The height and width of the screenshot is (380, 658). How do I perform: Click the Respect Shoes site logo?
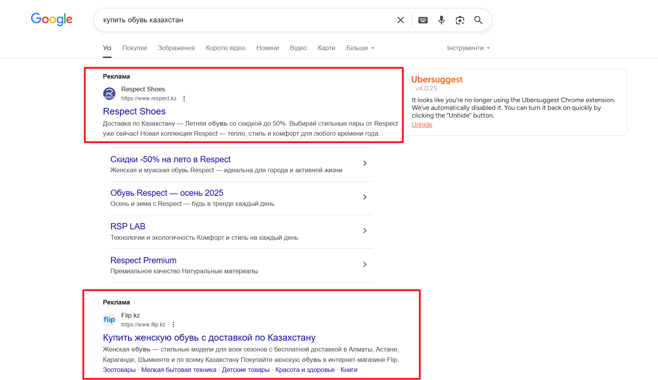[x=109, y=93]
